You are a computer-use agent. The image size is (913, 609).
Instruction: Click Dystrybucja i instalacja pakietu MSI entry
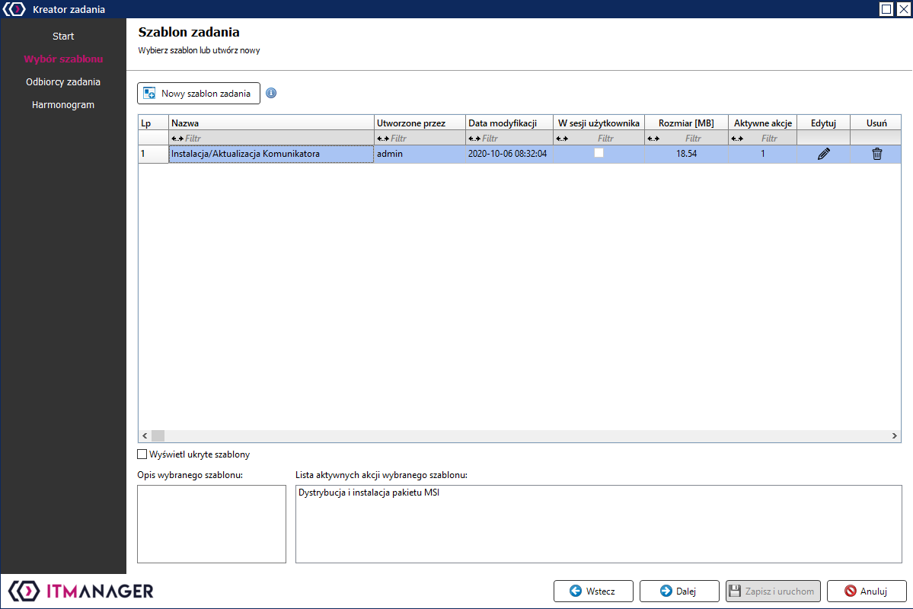(369, 493)
